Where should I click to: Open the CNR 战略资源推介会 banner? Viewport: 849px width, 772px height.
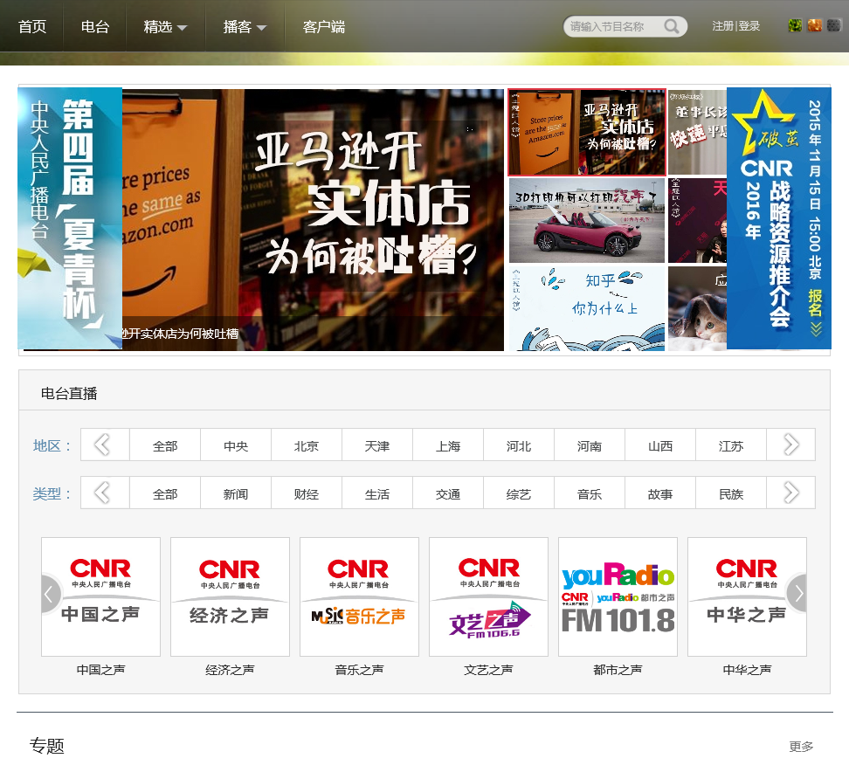pyautogui.click(x=778, y=218)
